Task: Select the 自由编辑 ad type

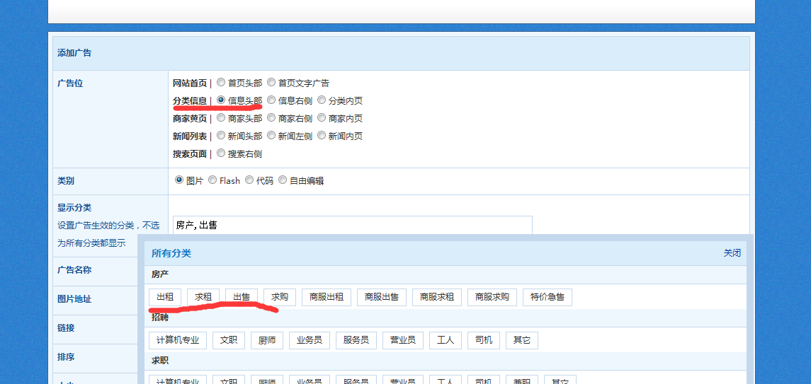Action: point(283,180)
